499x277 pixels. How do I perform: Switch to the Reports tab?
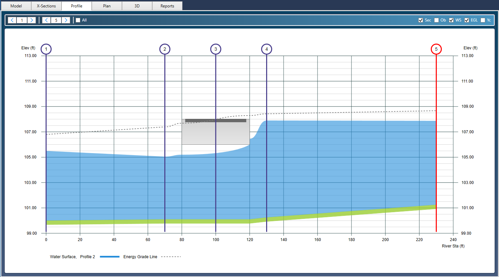167,6
